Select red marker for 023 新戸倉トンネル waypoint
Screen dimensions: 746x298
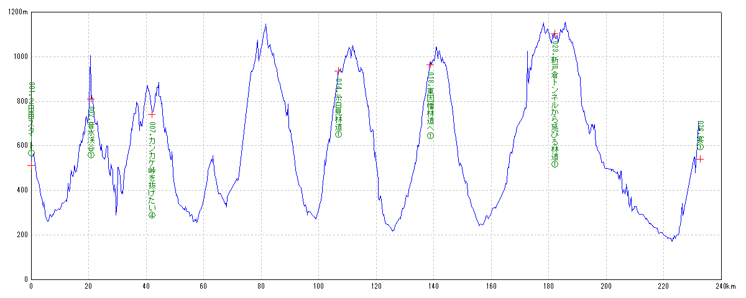pos(555,34)
